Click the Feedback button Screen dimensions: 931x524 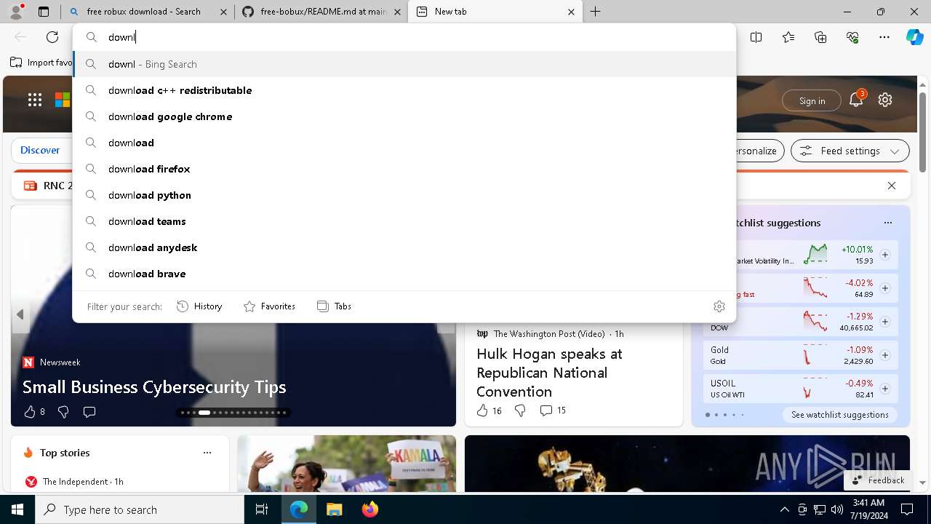[x=879, y=480]
